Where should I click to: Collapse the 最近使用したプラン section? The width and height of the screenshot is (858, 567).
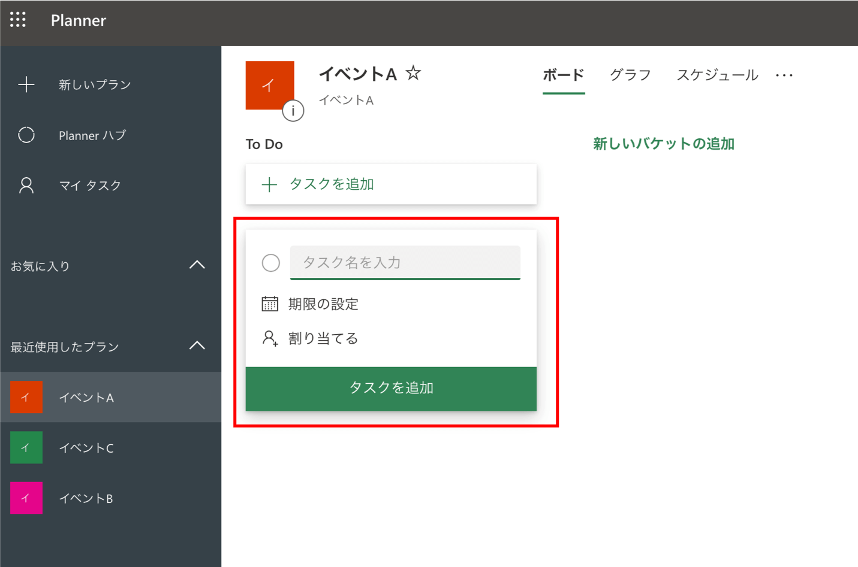coord(197,346)
